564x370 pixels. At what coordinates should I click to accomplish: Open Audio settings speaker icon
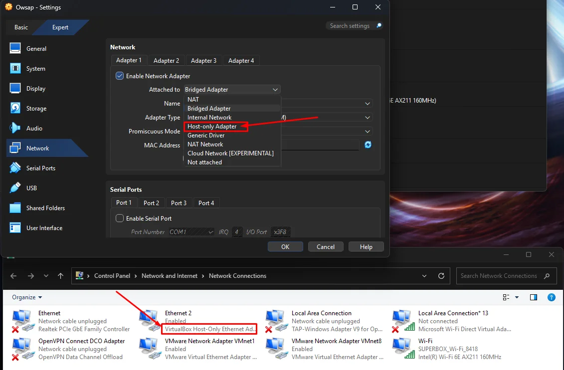[15, 128]
